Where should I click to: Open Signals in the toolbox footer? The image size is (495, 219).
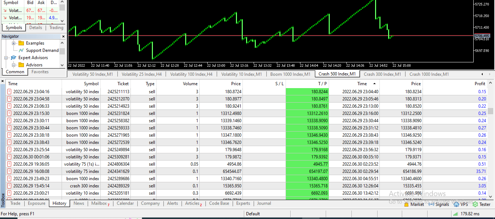(439, 204)
